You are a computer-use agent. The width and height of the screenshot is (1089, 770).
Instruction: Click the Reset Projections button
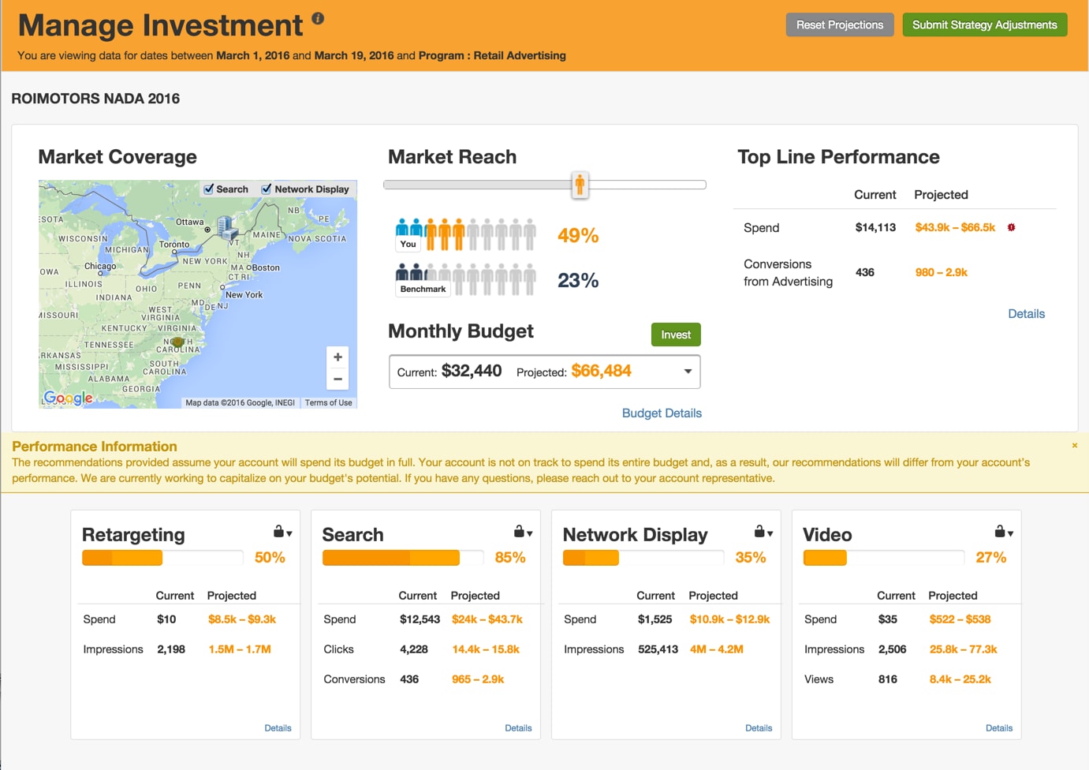(840, 24)
